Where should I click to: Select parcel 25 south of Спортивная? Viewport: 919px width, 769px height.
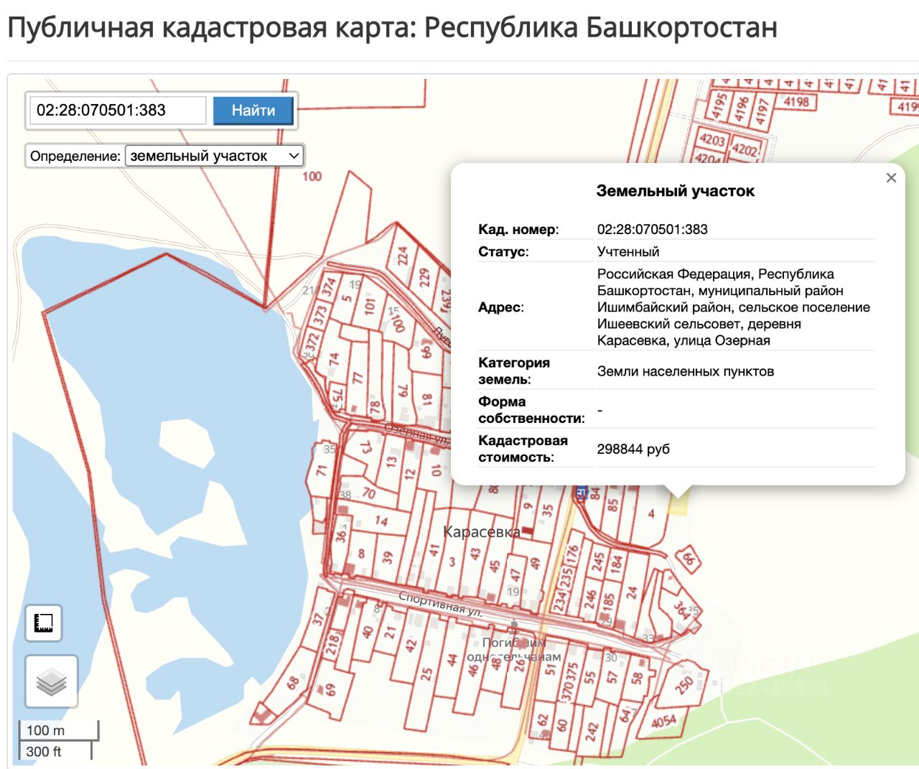click(x=426, y=674)
